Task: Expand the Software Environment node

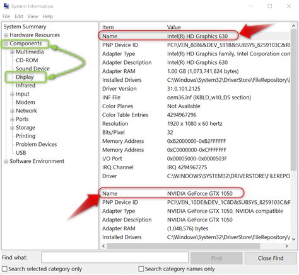Action: click(x=6, y=161)
